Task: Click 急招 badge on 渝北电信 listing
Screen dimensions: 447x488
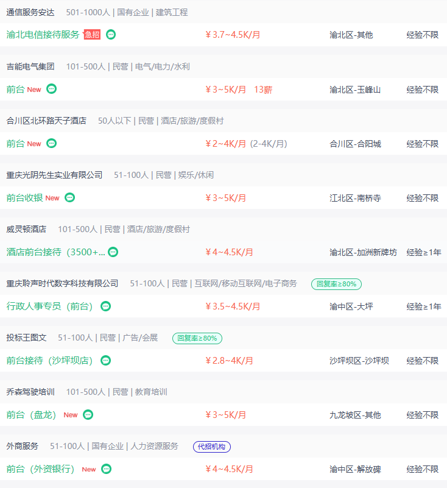Action: click(x=92, y=35)
